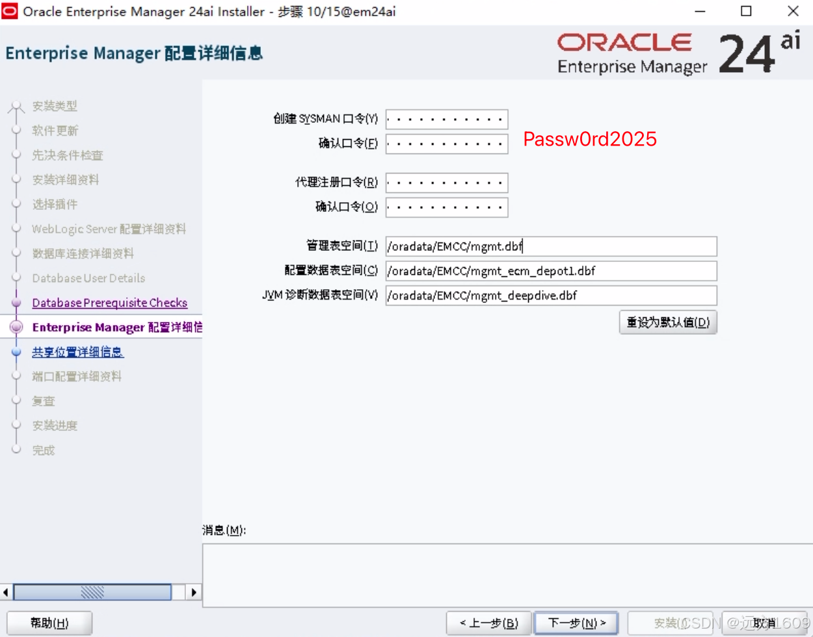Open installer help via 帮助(H) button
This screenshot has width=813, height=637.
[x=50, y=623]
